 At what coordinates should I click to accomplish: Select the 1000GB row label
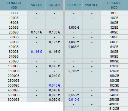coord(14,66)
